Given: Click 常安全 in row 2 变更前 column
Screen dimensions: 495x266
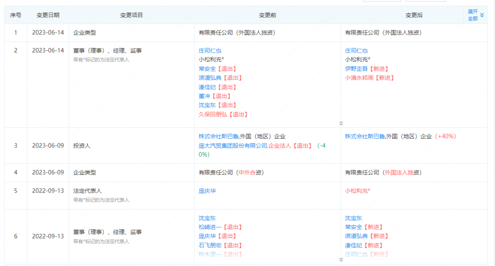Looking at the screenshot, I should coord(207,69).
